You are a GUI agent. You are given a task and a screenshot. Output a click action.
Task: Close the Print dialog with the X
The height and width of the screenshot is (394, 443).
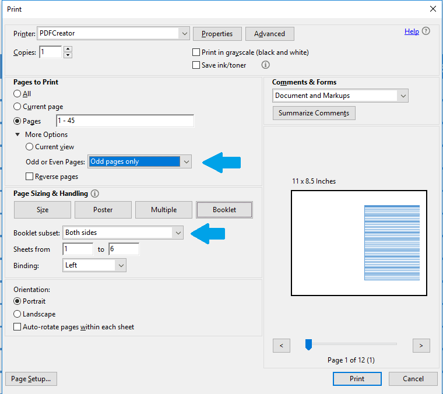pos(433,9)
